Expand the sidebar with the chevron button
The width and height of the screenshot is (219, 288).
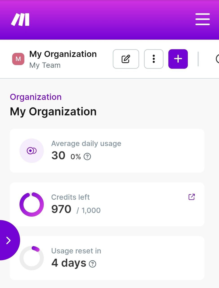(9, 240)
